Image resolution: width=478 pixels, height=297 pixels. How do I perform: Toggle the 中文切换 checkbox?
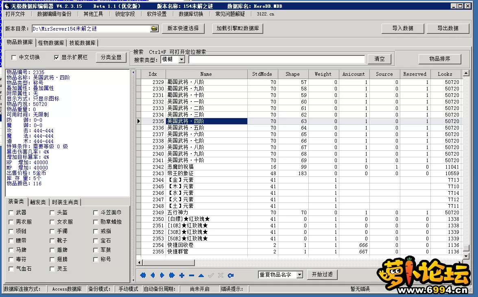point(14,57)
